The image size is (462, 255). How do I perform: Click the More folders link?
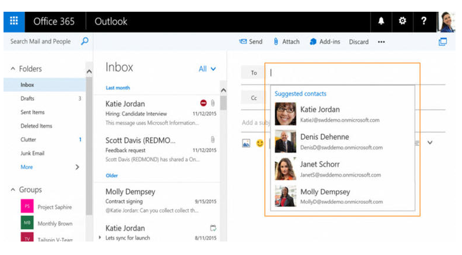(x=26, y=167)
